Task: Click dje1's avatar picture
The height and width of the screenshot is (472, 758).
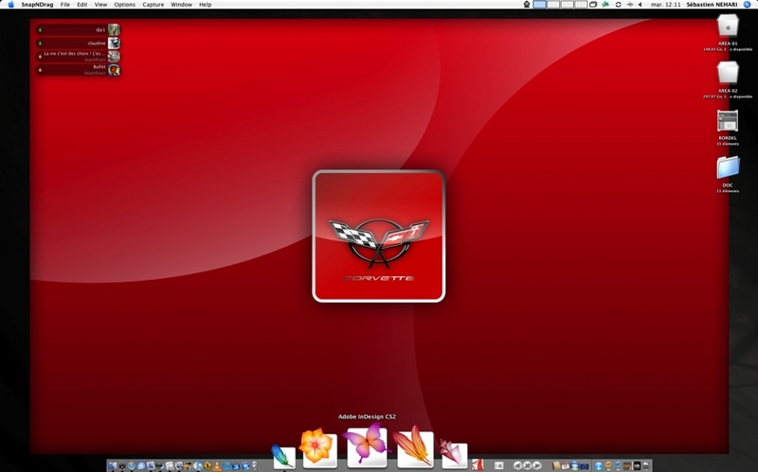Action: pos(114,30)
